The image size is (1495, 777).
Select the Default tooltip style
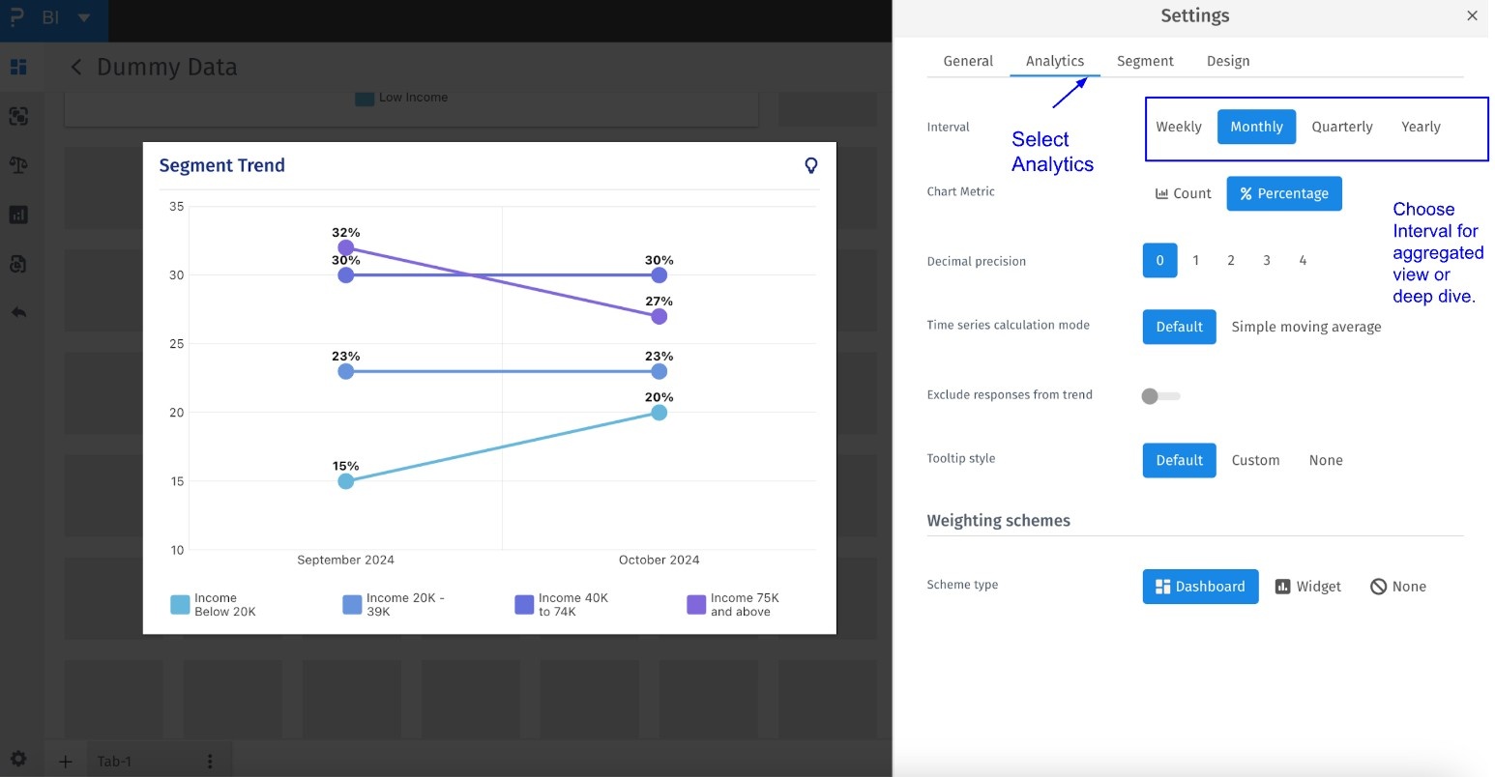1180,460
